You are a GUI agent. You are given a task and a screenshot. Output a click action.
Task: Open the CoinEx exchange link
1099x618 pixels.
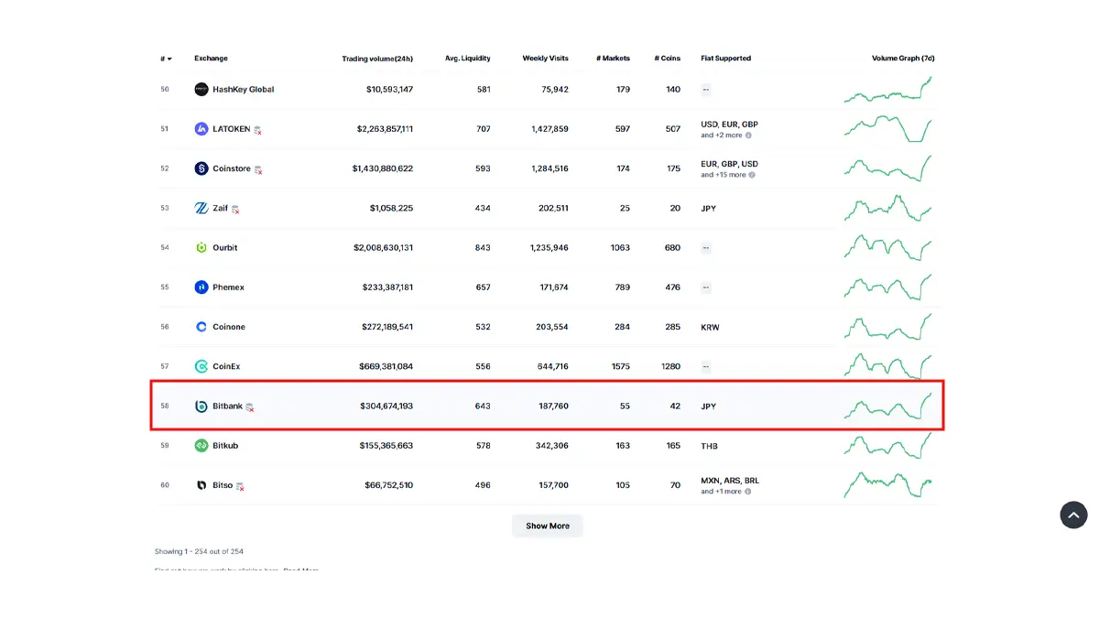point(226,366)
